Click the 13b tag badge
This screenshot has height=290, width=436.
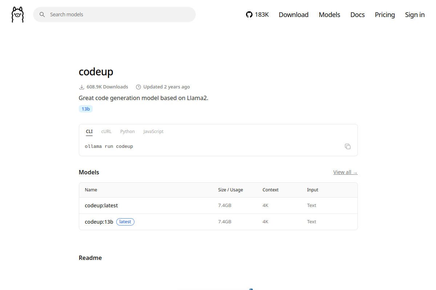(86, 109)
